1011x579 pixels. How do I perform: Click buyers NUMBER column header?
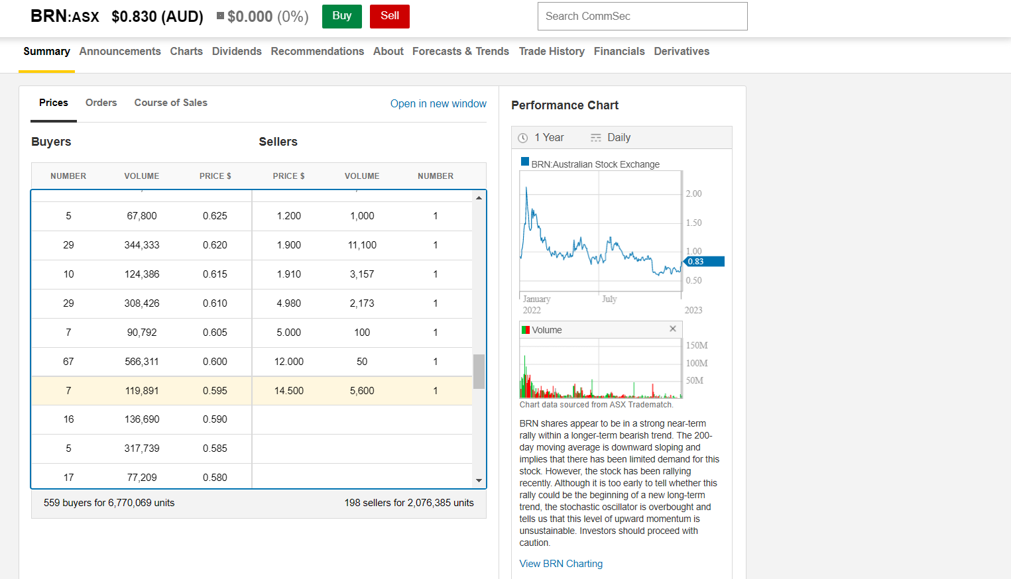click(x=68, y=176)
